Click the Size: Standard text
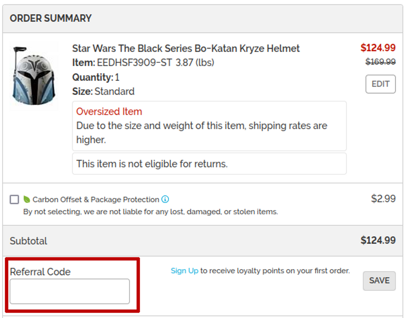Viewport: 407px width, 318px height. (103, 92)
